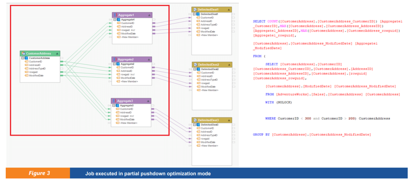Screen dimensions: 414x185
Task: Click the DelimitedDest2 file icon in its header
Action: (196, 65)
